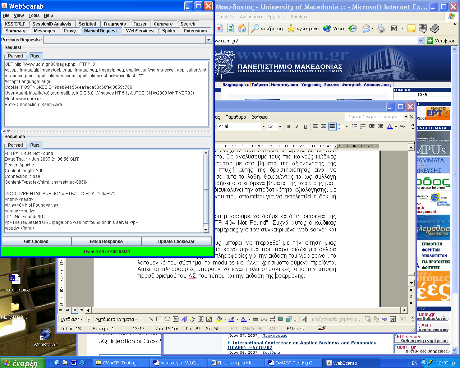The height and width of the screenshot is (368, 460).
Task: Click Get Cookies button
Action: tap(36, 241)
